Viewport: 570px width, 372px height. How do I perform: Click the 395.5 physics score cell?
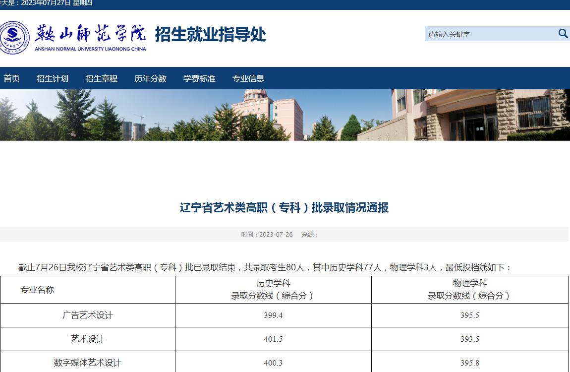tap(470, 315)
